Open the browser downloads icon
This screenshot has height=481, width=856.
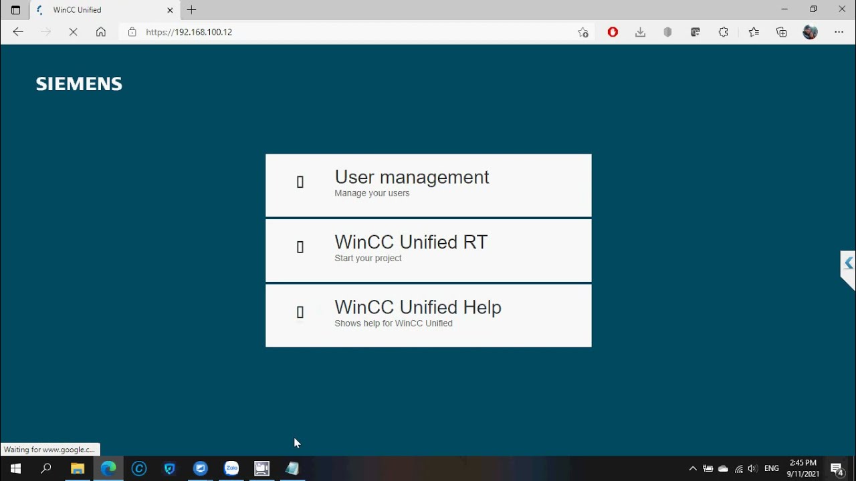pos(640,31)
